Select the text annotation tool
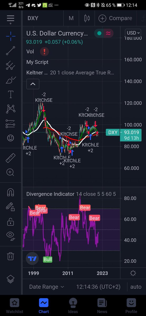Viewport: 146px width, 316px height. (11, 94)
